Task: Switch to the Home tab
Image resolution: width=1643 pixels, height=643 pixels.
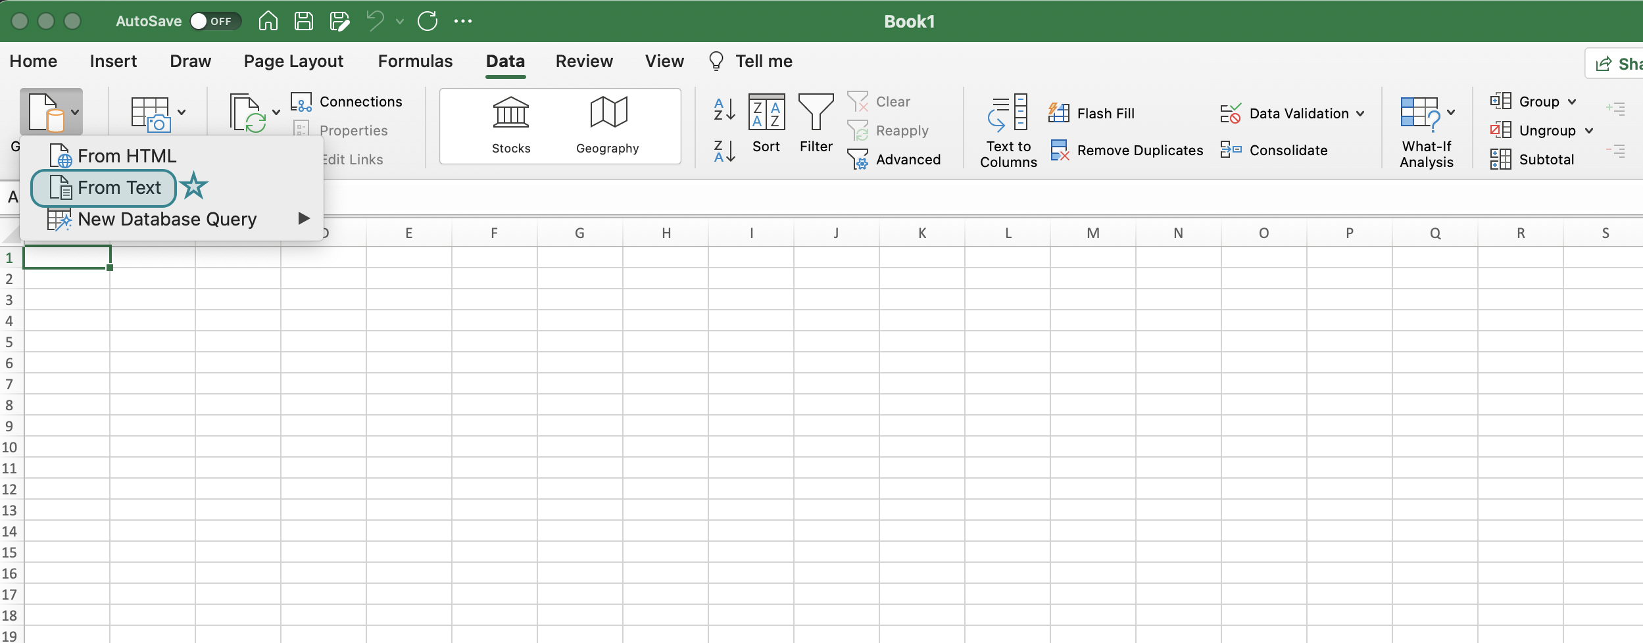Action: point(34,61)
